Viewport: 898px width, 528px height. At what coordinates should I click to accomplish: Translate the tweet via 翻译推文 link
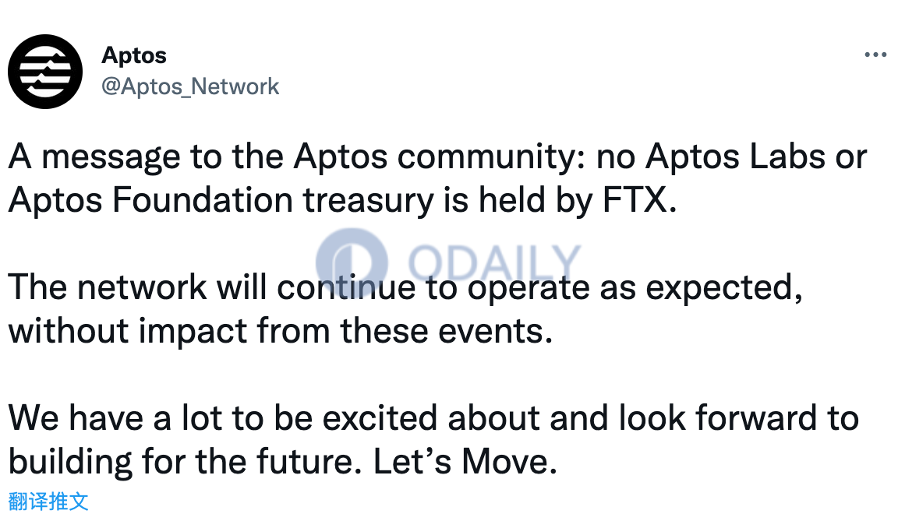[x=48, y=501]
